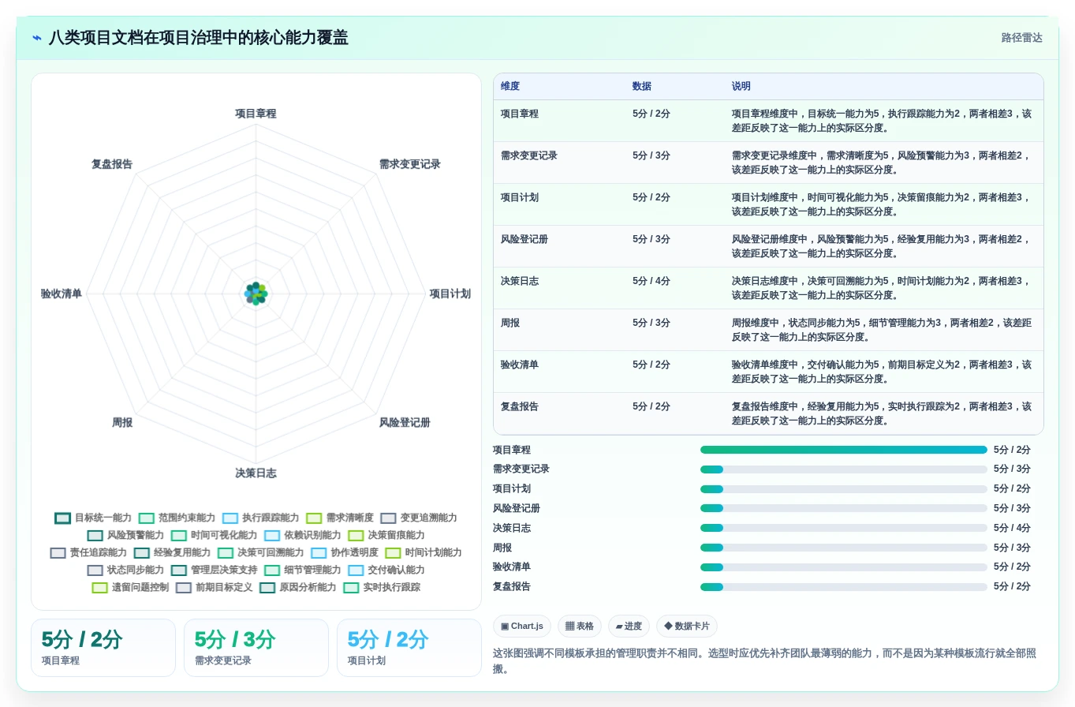Select the 项目计划 row in the table
This screenshot has height=707, width=1075.
pos(768,204)
